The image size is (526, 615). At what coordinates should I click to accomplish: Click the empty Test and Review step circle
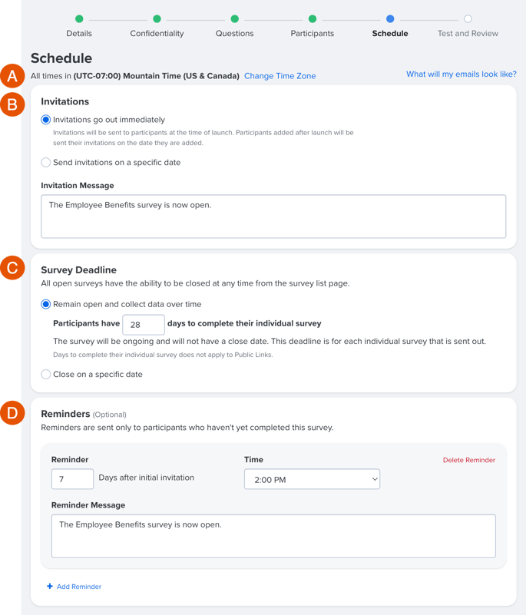pos(468,19)
